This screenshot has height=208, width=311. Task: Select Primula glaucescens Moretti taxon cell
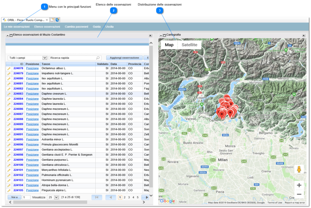(x=68, y=145)
